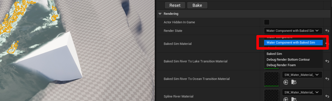Browse to River To Ocean material asset

click(x=294, y=82)
